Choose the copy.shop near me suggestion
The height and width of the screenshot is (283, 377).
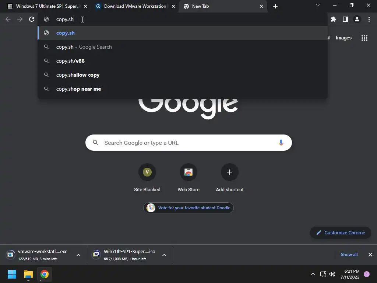pos(183,89)
